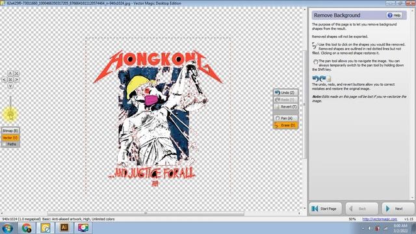
Task: Click the horizontal scrollbar of the canvas
Action: coord(146,213)
